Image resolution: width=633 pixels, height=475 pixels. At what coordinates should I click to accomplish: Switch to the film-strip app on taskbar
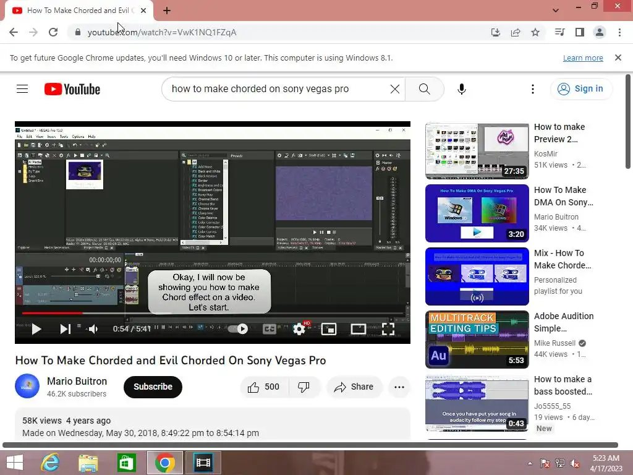pos(203,463)
